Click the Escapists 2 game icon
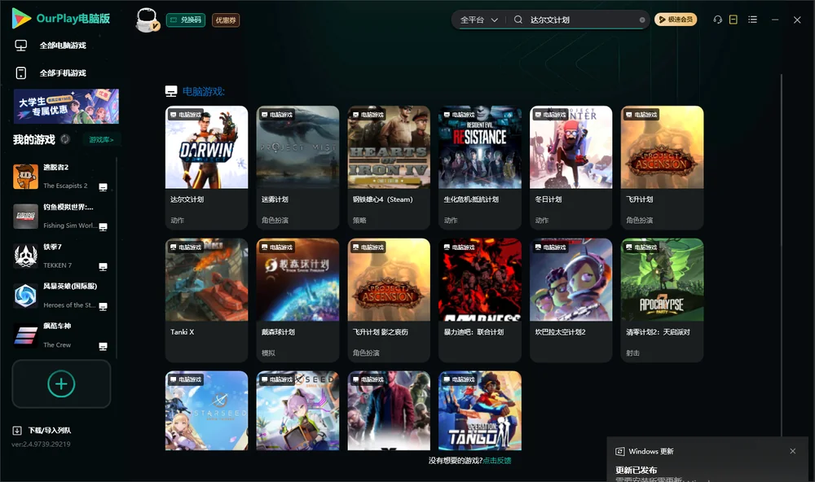Viewport: 815px width, 482px height. 25,177
